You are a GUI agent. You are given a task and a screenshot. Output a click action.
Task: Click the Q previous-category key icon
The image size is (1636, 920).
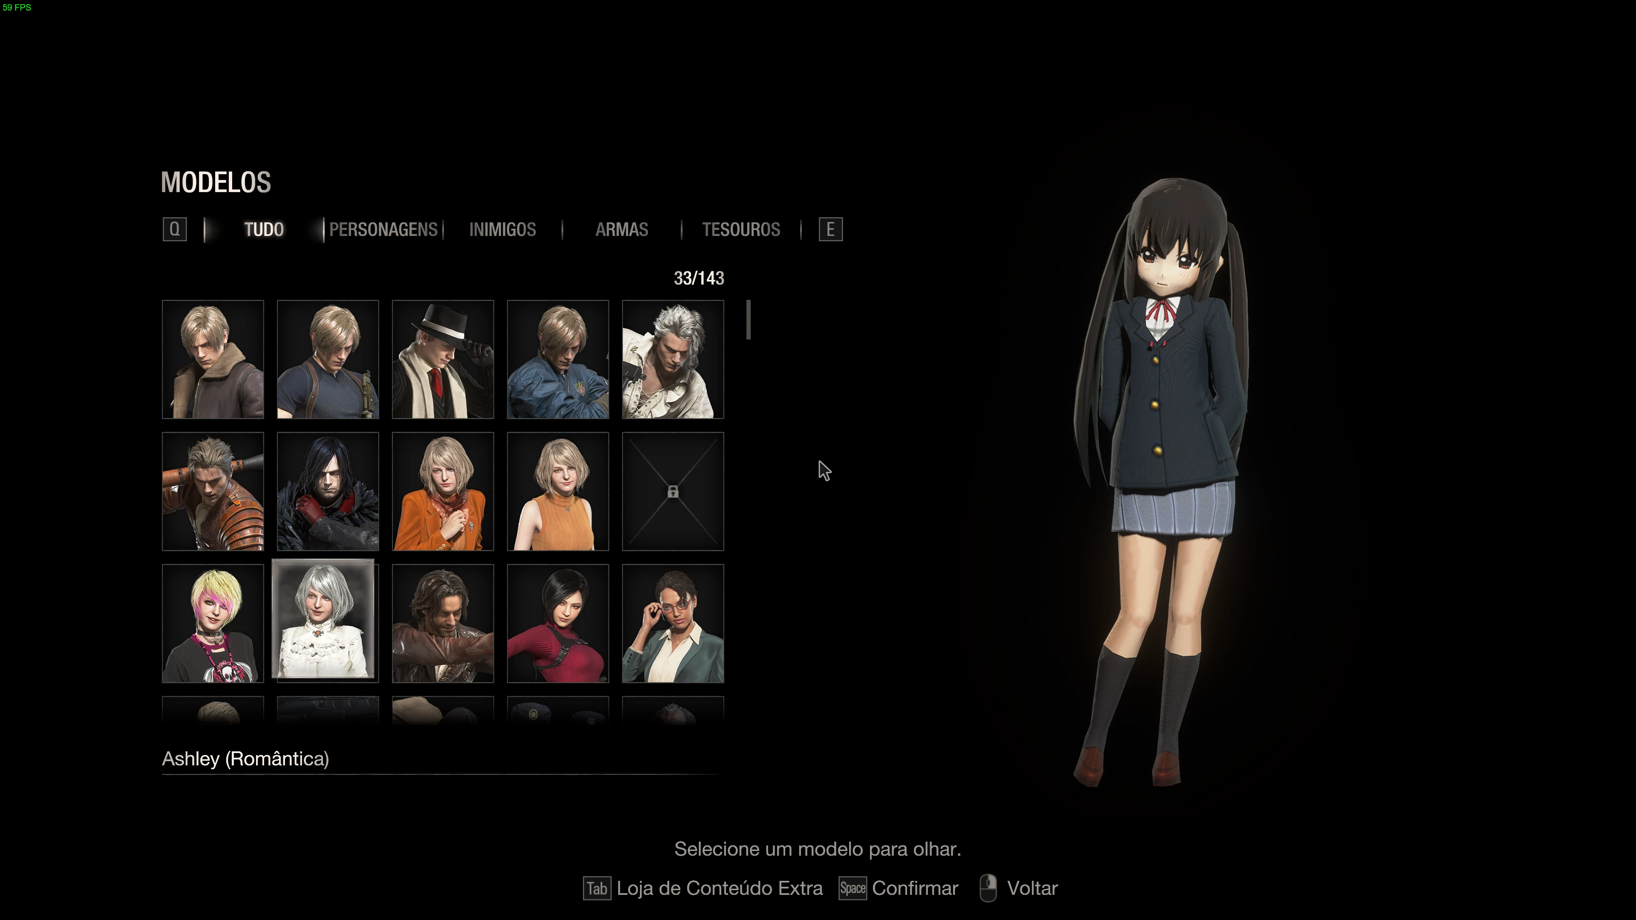pyautogui.click(x=175, y=229)
